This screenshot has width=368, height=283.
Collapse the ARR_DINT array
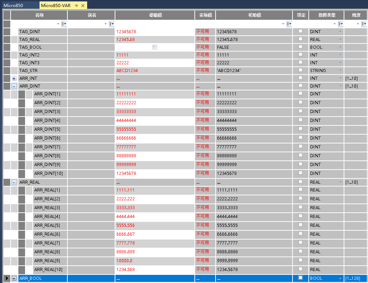(14, 86)
